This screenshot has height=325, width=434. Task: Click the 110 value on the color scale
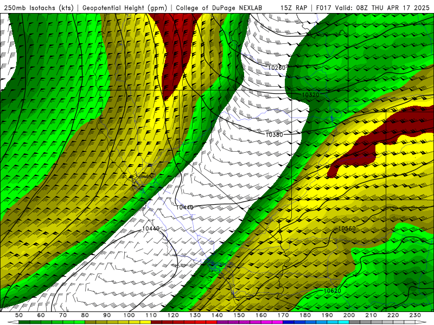click(151, 315)
